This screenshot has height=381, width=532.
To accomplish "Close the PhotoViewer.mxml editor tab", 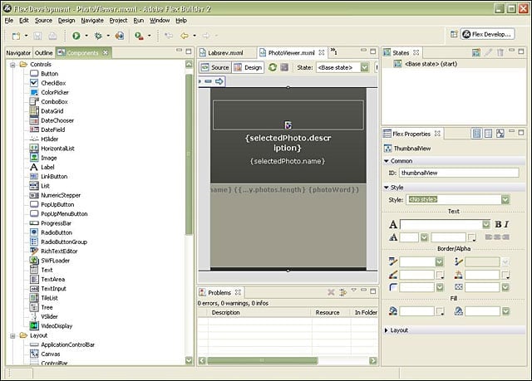I will coord(322,52).
